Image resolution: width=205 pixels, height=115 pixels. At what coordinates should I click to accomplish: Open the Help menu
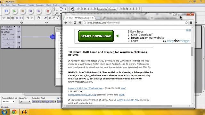63,5
